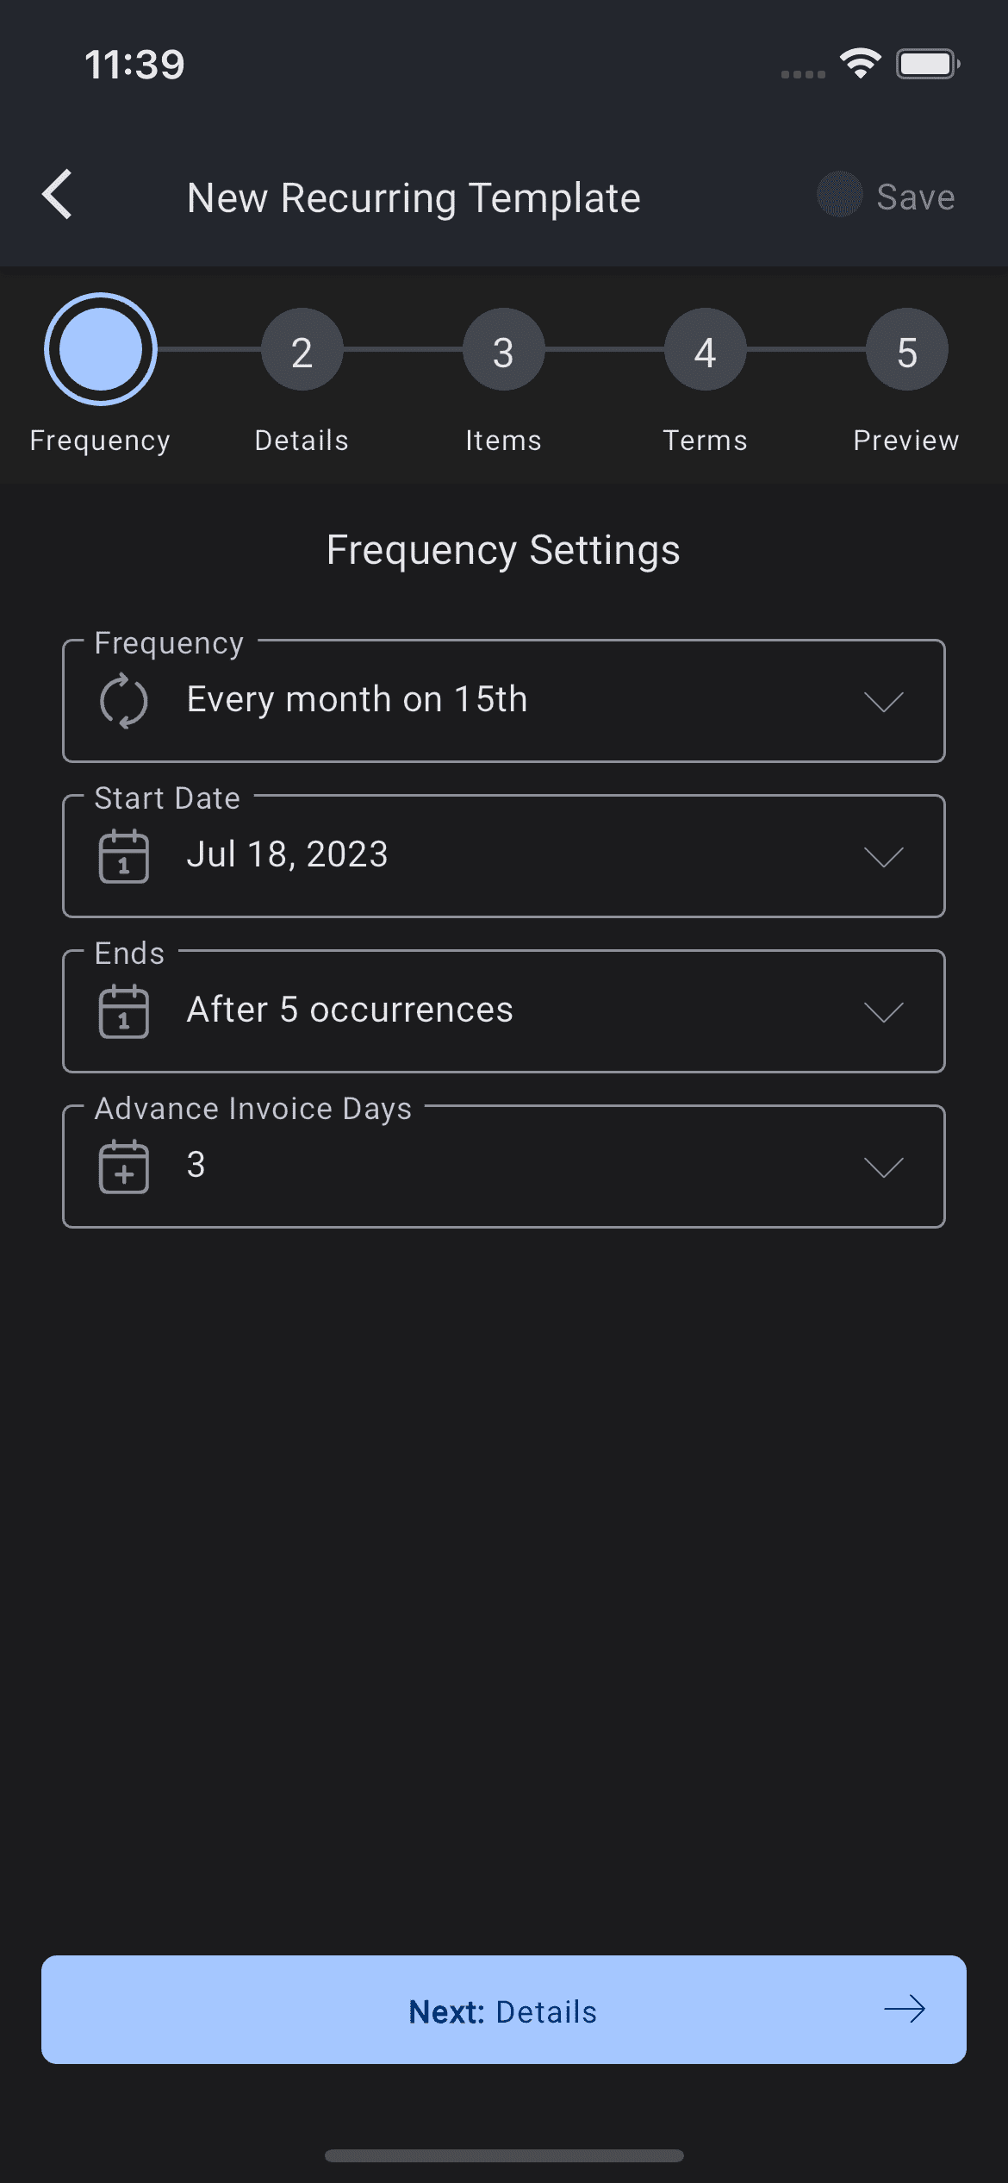Tap the back arrow icon
Viewport: 1008px width, 2183px height.
(x=58, y=195)
